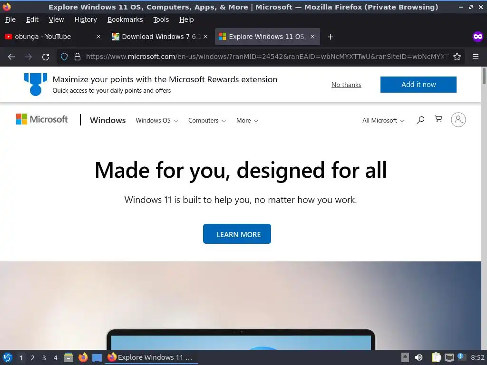Open Firefox hamburger application menu
This screenshot has width=487, height=365.
tap(476, 57)
